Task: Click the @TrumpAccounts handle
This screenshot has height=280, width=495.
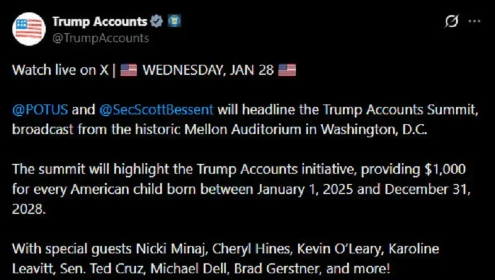Action: point(100,38)
